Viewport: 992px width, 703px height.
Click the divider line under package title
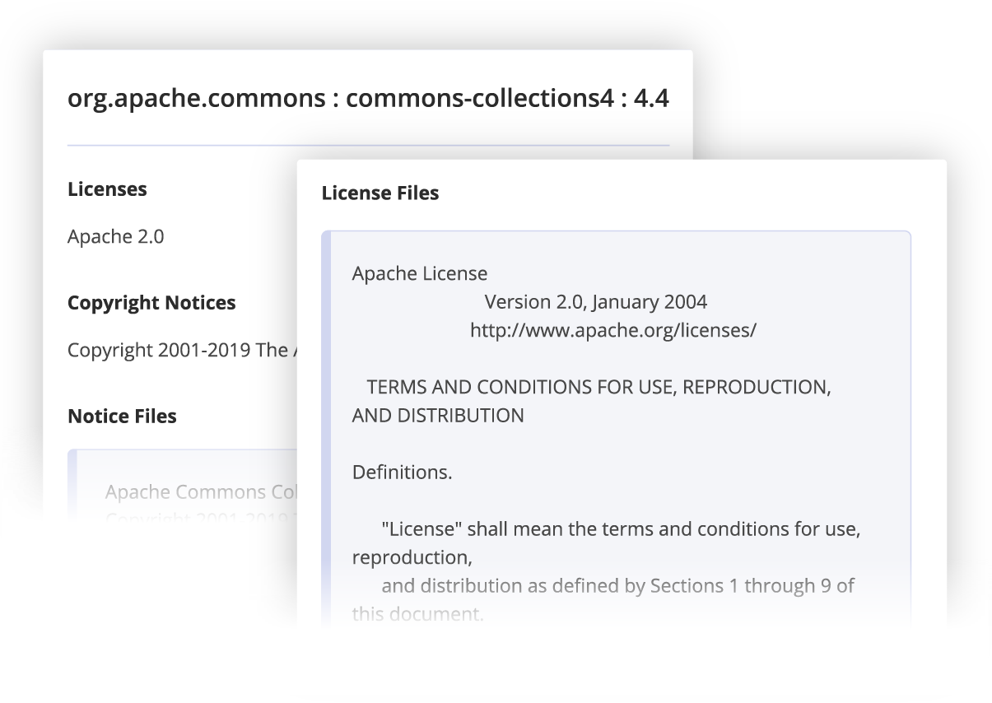click(368, 146)
